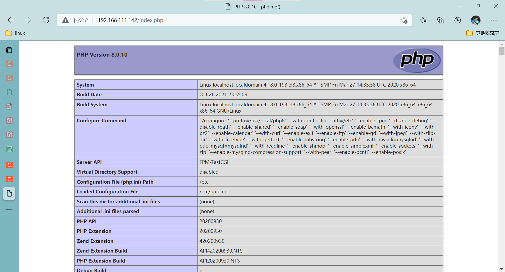Switch to the green 热 vertical tab
The width and height of the screenshot is (505, 272).
(9, 149)
